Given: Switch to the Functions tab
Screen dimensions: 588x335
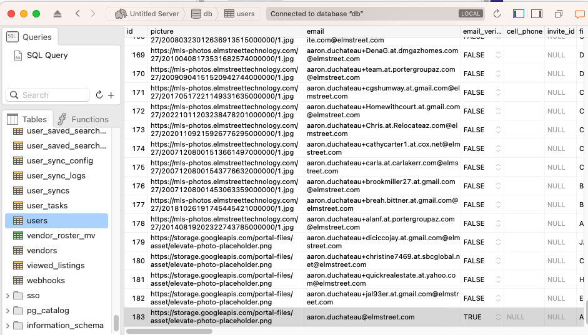Looking at the screenshot, I should 83,119.
